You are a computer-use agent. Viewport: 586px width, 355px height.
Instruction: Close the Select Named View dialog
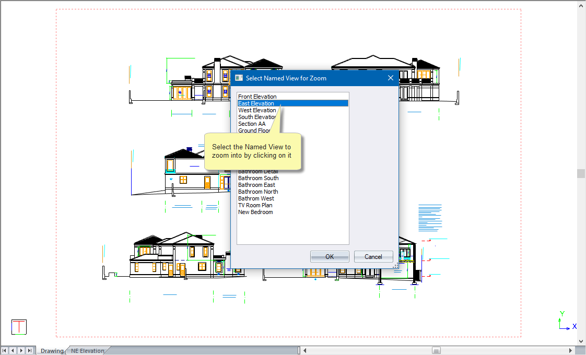390,78
